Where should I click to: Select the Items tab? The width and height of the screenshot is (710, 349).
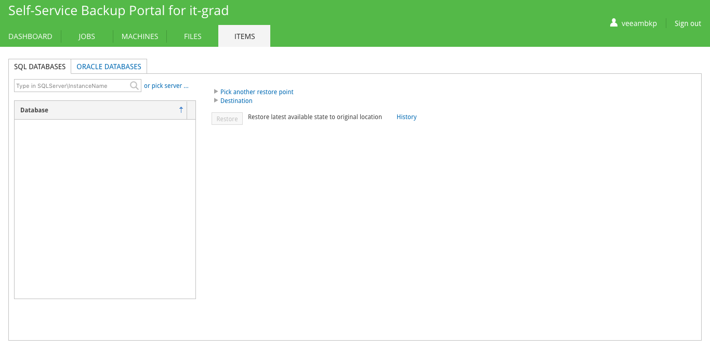point(244,36)
